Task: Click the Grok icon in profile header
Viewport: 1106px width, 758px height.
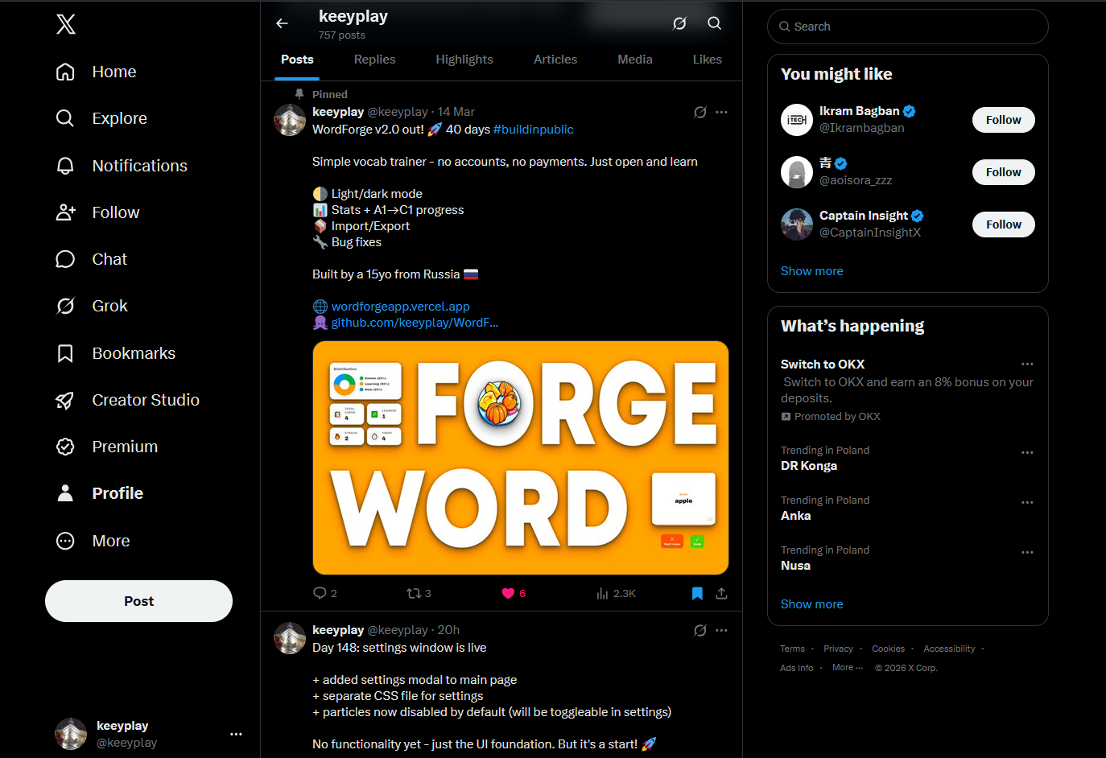Action: point(679,23)
